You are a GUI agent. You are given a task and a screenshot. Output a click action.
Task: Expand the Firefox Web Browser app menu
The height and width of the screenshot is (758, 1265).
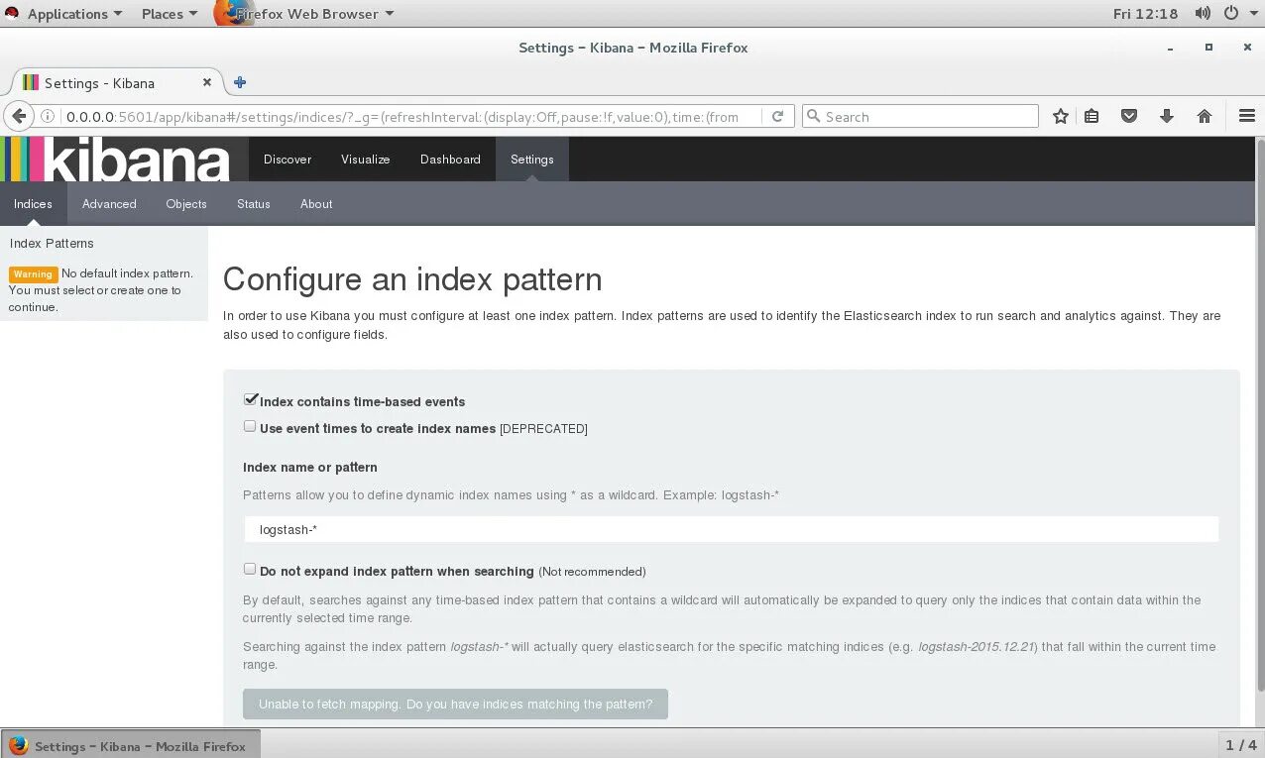pyautogui.click(x=306, y=14)
